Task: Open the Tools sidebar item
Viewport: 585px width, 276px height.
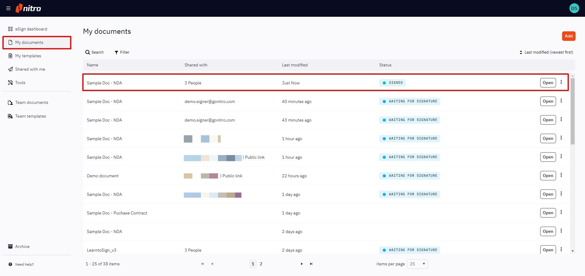Action: 20,83
